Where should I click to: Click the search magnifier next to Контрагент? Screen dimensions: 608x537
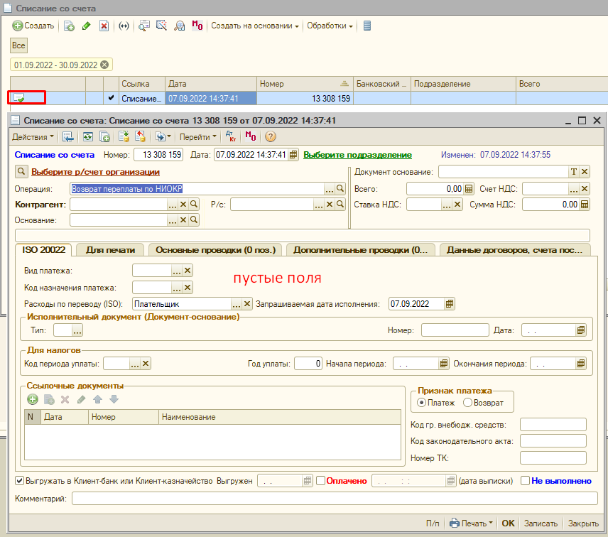pyautogui.click(x=194, y=205)
